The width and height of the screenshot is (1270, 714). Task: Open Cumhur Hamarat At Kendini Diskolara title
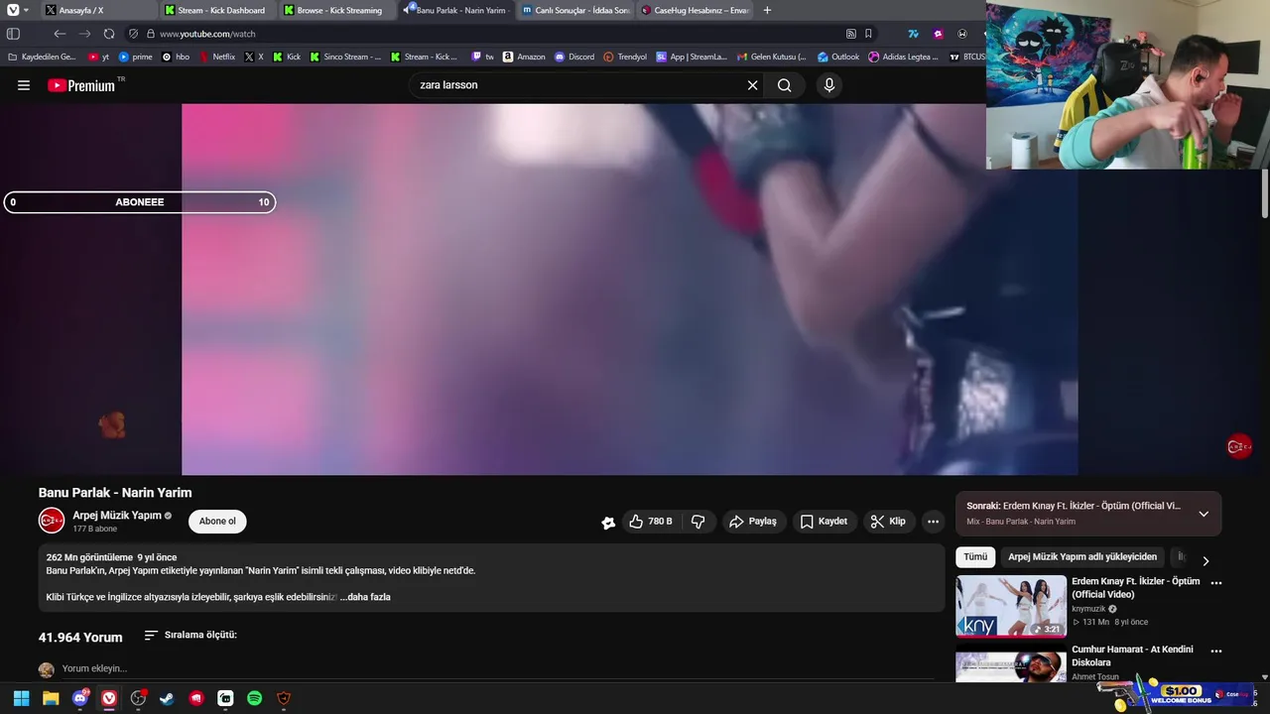click(1132, 655)
